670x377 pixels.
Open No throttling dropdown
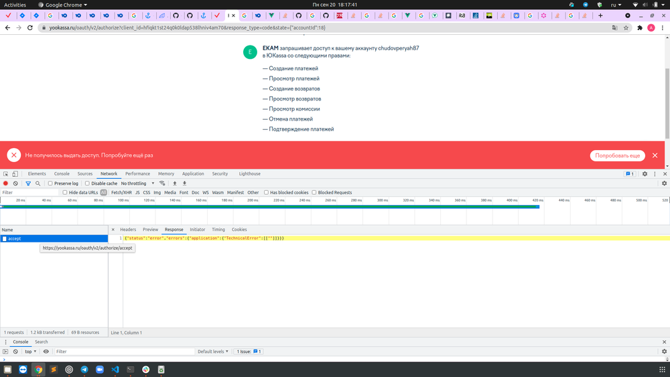click(x=137, y=183)
